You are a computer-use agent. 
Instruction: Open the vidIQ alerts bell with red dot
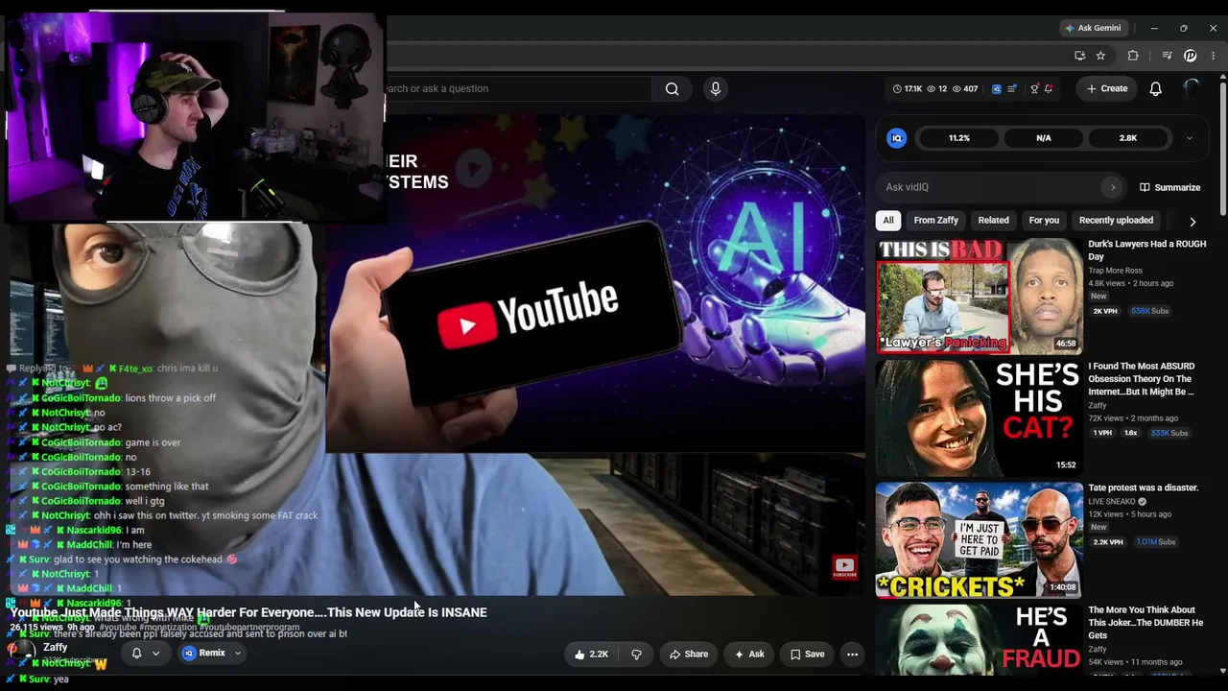[1049, 88]
